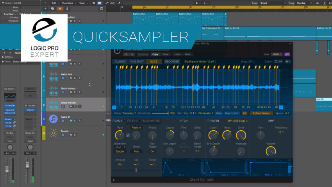332x187 pixels.
Task: Open the Edit menu in tracks area
Action: pos(55,3)
